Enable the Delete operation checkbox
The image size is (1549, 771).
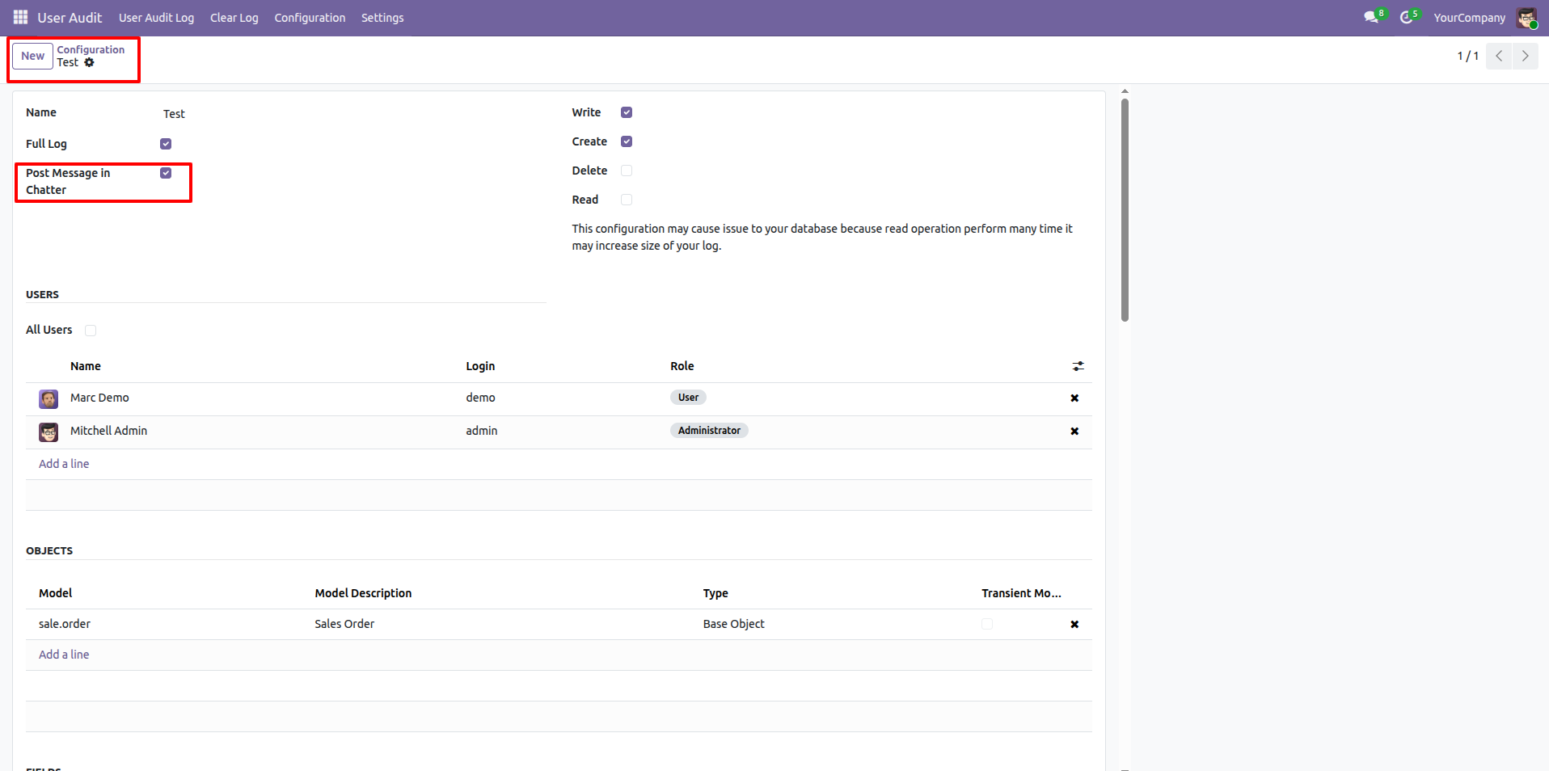point(627,171)
